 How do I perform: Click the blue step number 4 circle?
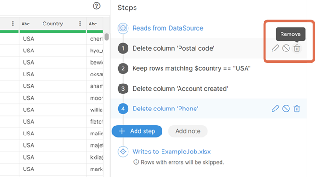point(123,109)
